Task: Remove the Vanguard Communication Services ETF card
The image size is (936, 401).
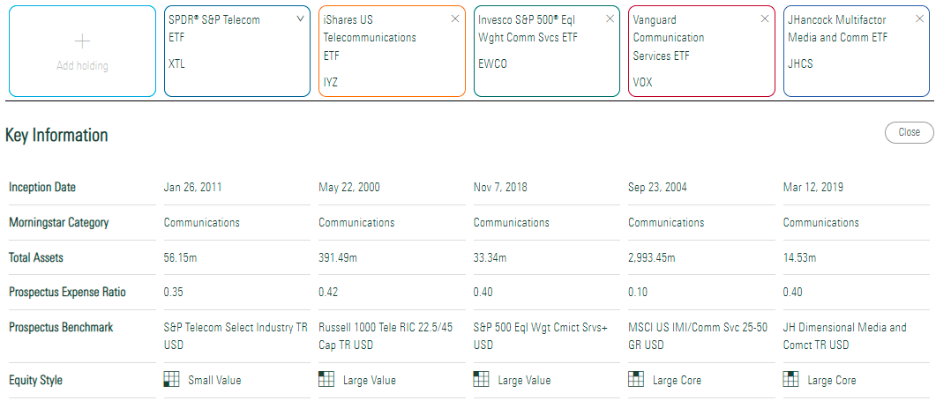Action: tap(765, 19)
